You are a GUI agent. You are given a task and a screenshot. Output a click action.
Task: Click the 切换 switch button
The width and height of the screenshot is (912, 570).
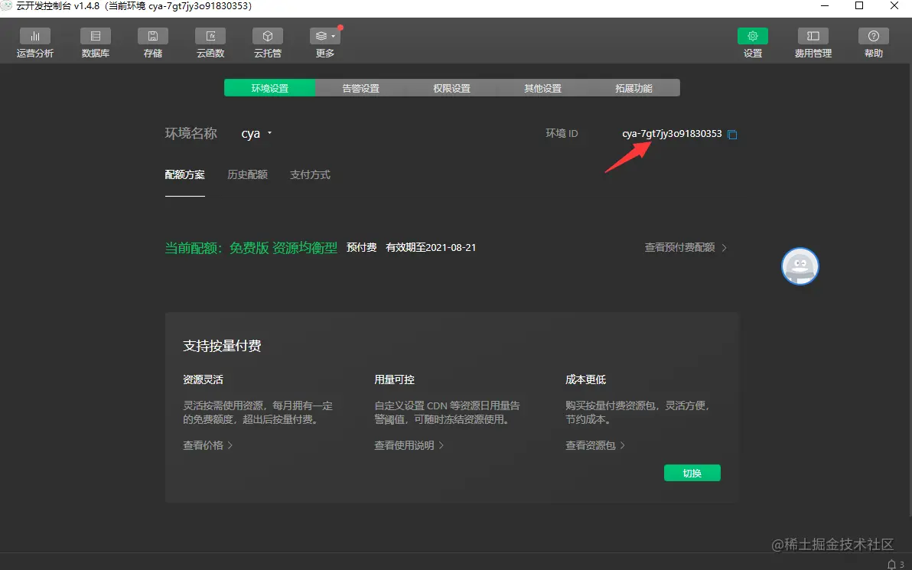coord(692,472)
